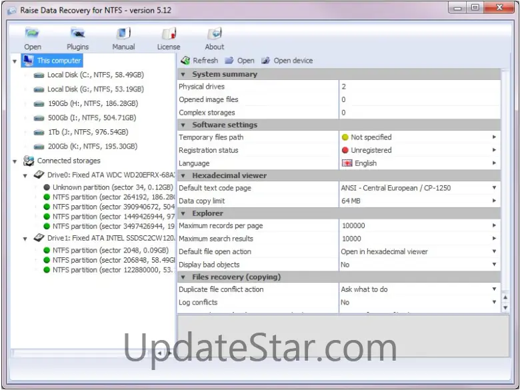This screenshot has height=390, width=520.
Task: Click yellow Not specified status dot
Action: tap(345, 137)
